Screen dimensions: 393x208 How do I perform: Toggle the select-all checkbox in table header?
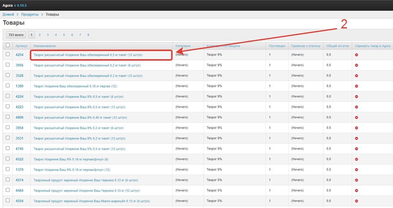point(8,45)
